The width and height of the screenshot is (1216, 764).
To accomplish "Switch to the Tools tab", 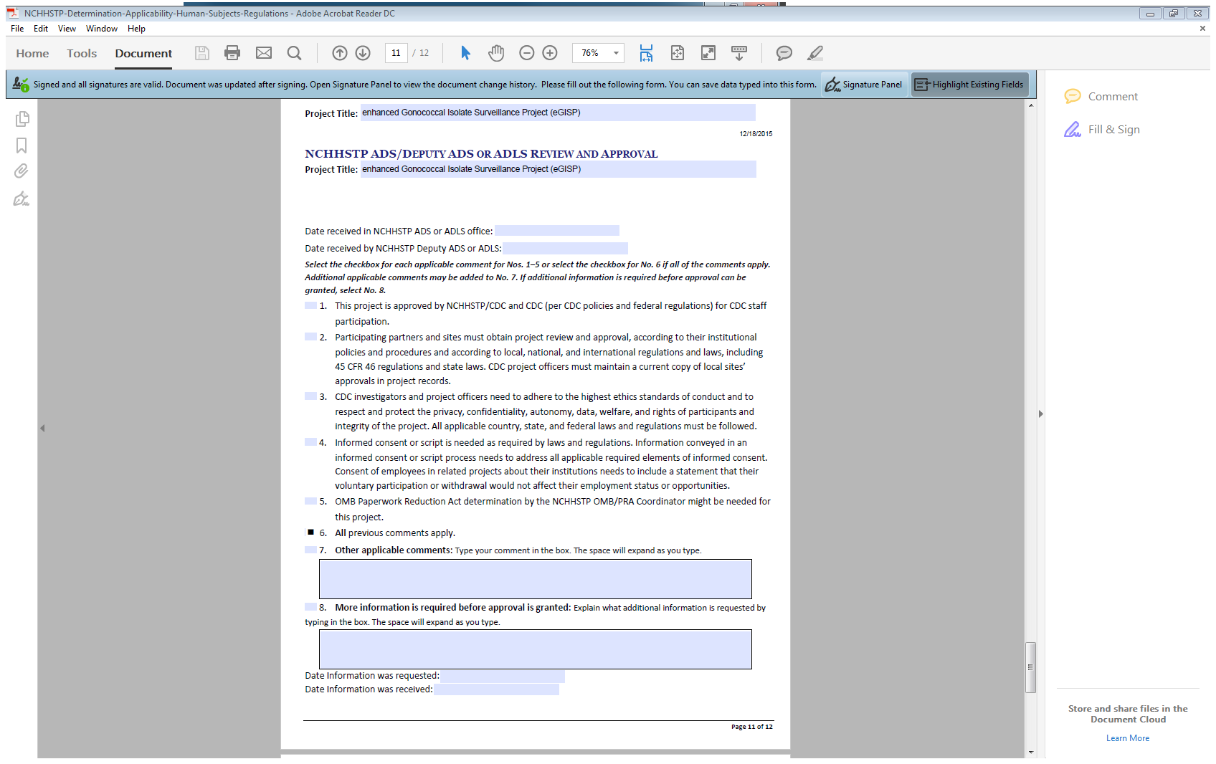I will [82, 53].
